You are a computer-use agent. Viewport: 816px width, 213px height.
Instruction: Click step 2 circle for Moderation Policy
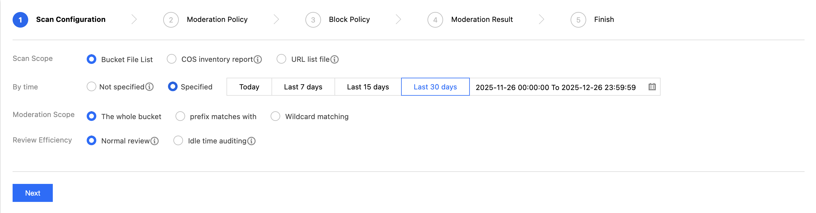tap(171, 20)
